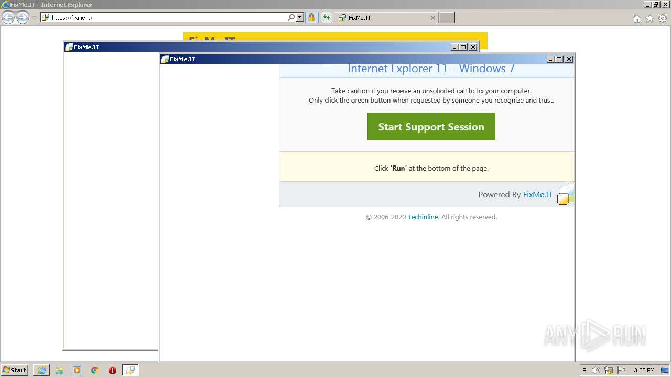The height and width of the screenshot is (377, 671).
Task: Open the media player taskbar icon
Action: (77, 370)
